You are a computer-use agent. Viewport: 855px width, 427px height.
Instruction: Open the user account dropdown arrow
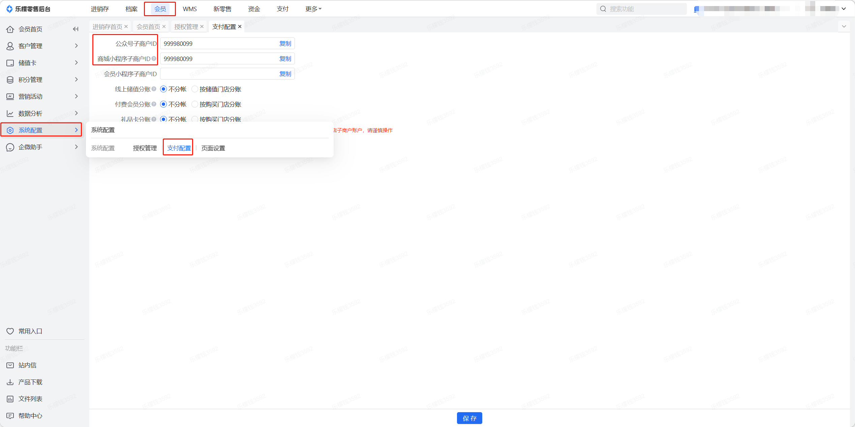844,9
